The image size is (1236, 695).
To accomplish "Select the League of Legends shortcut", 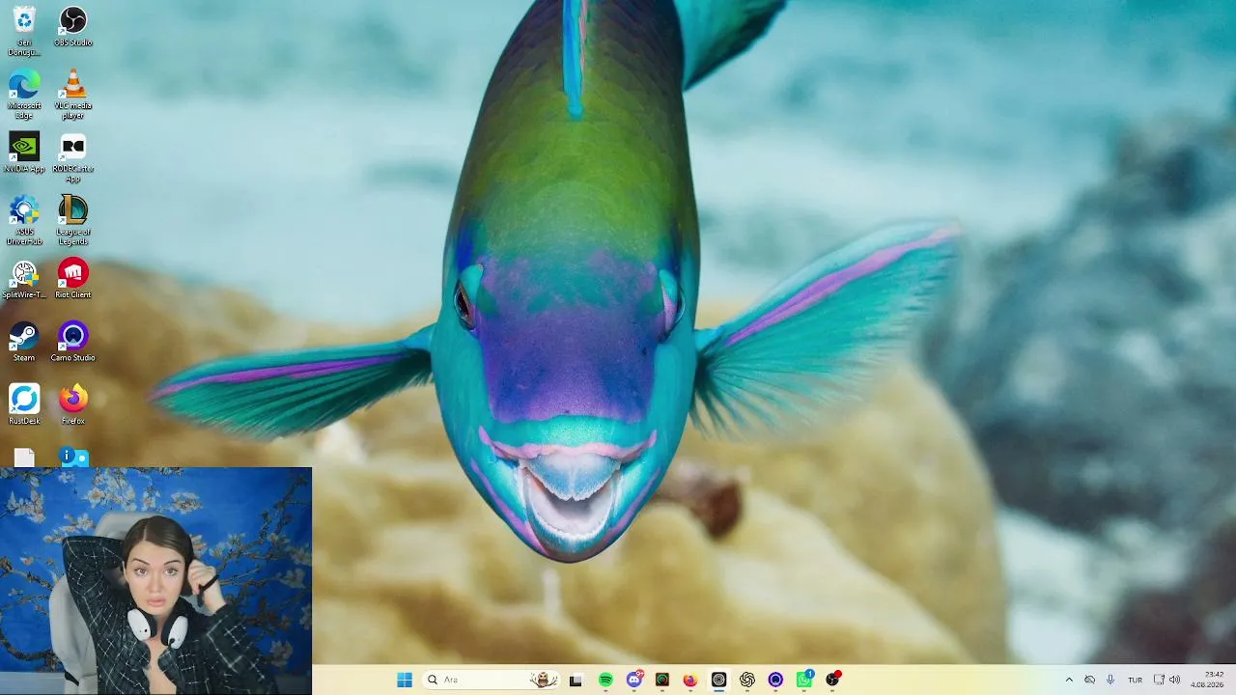I will pos(73,220).
